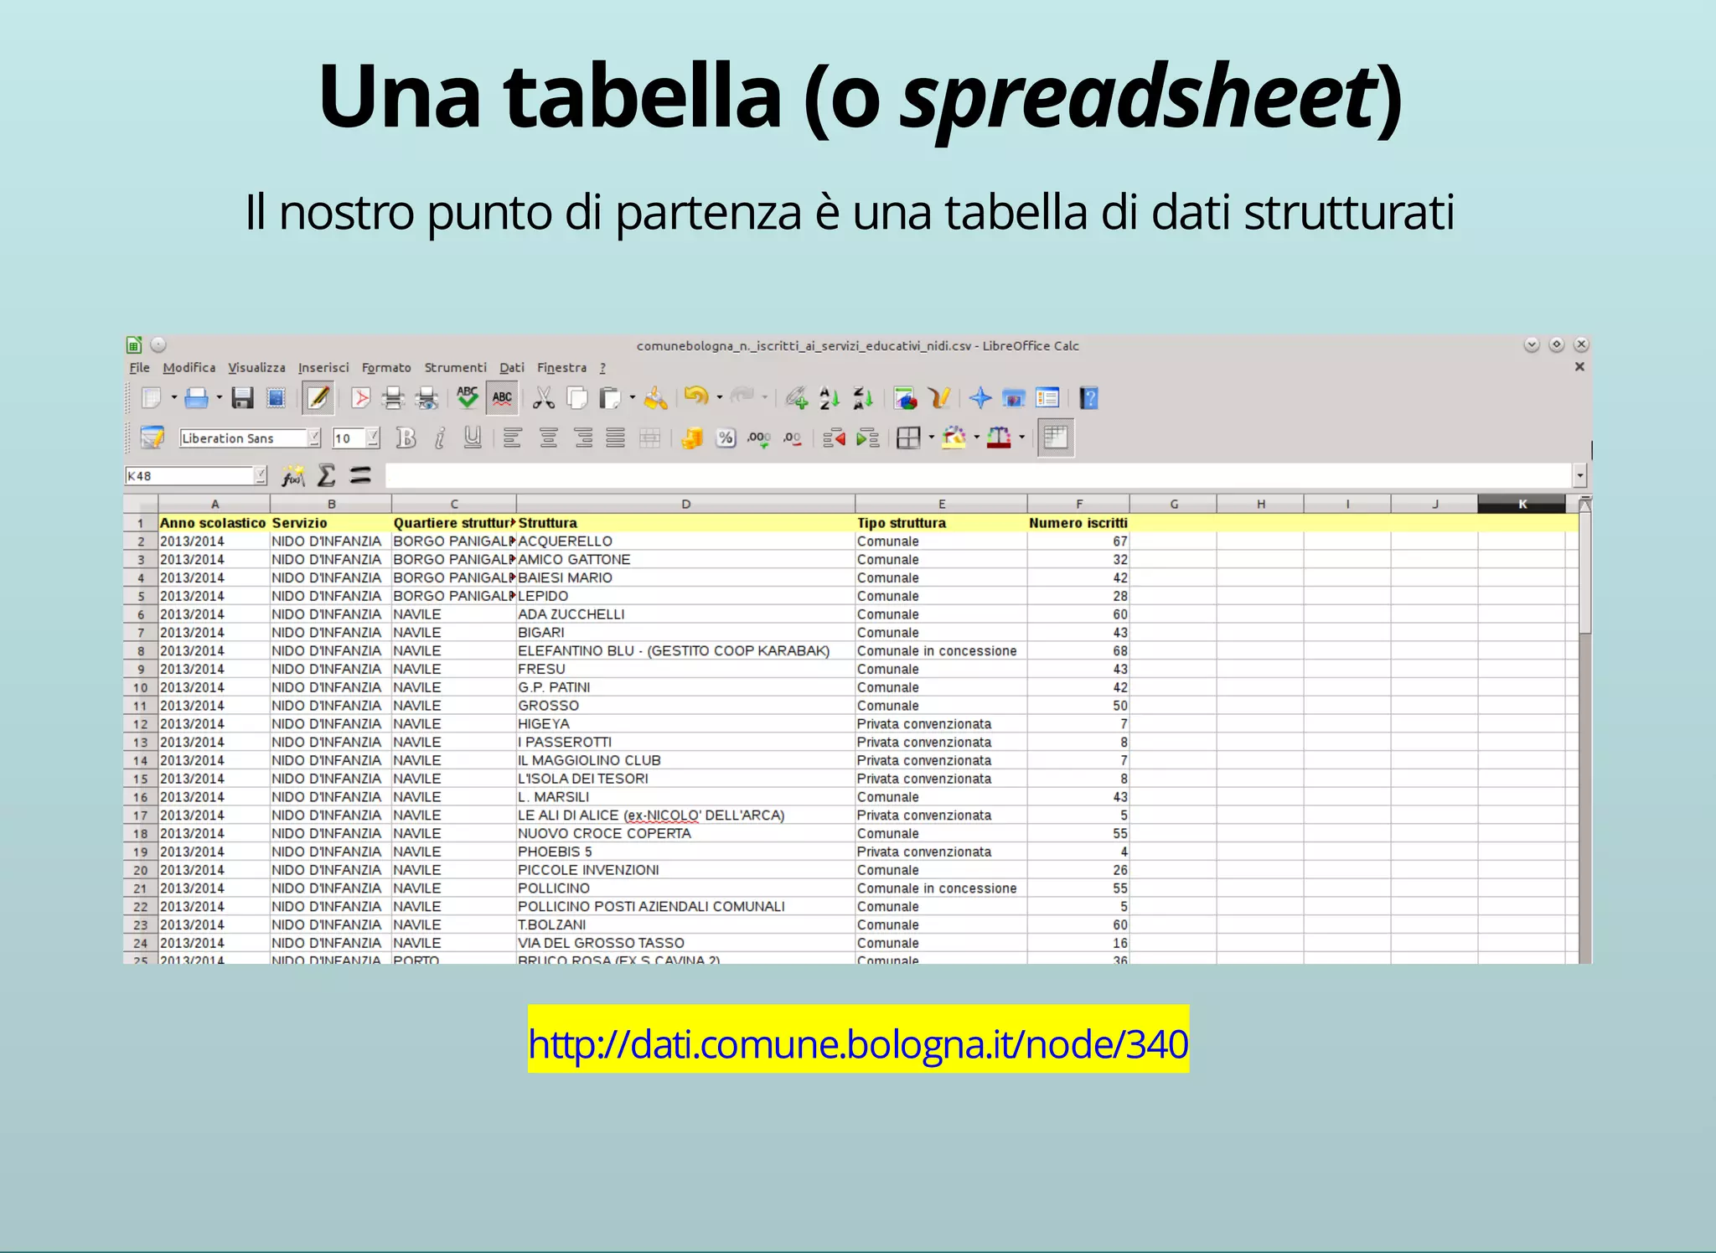Image resolution: width=1716 pixels, height=1253 pixels.
Task: Toggle Edit File mode pencil button
Action: point(318,398)
